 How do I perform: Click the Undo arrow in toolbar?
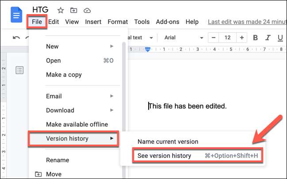pos(16,38)
